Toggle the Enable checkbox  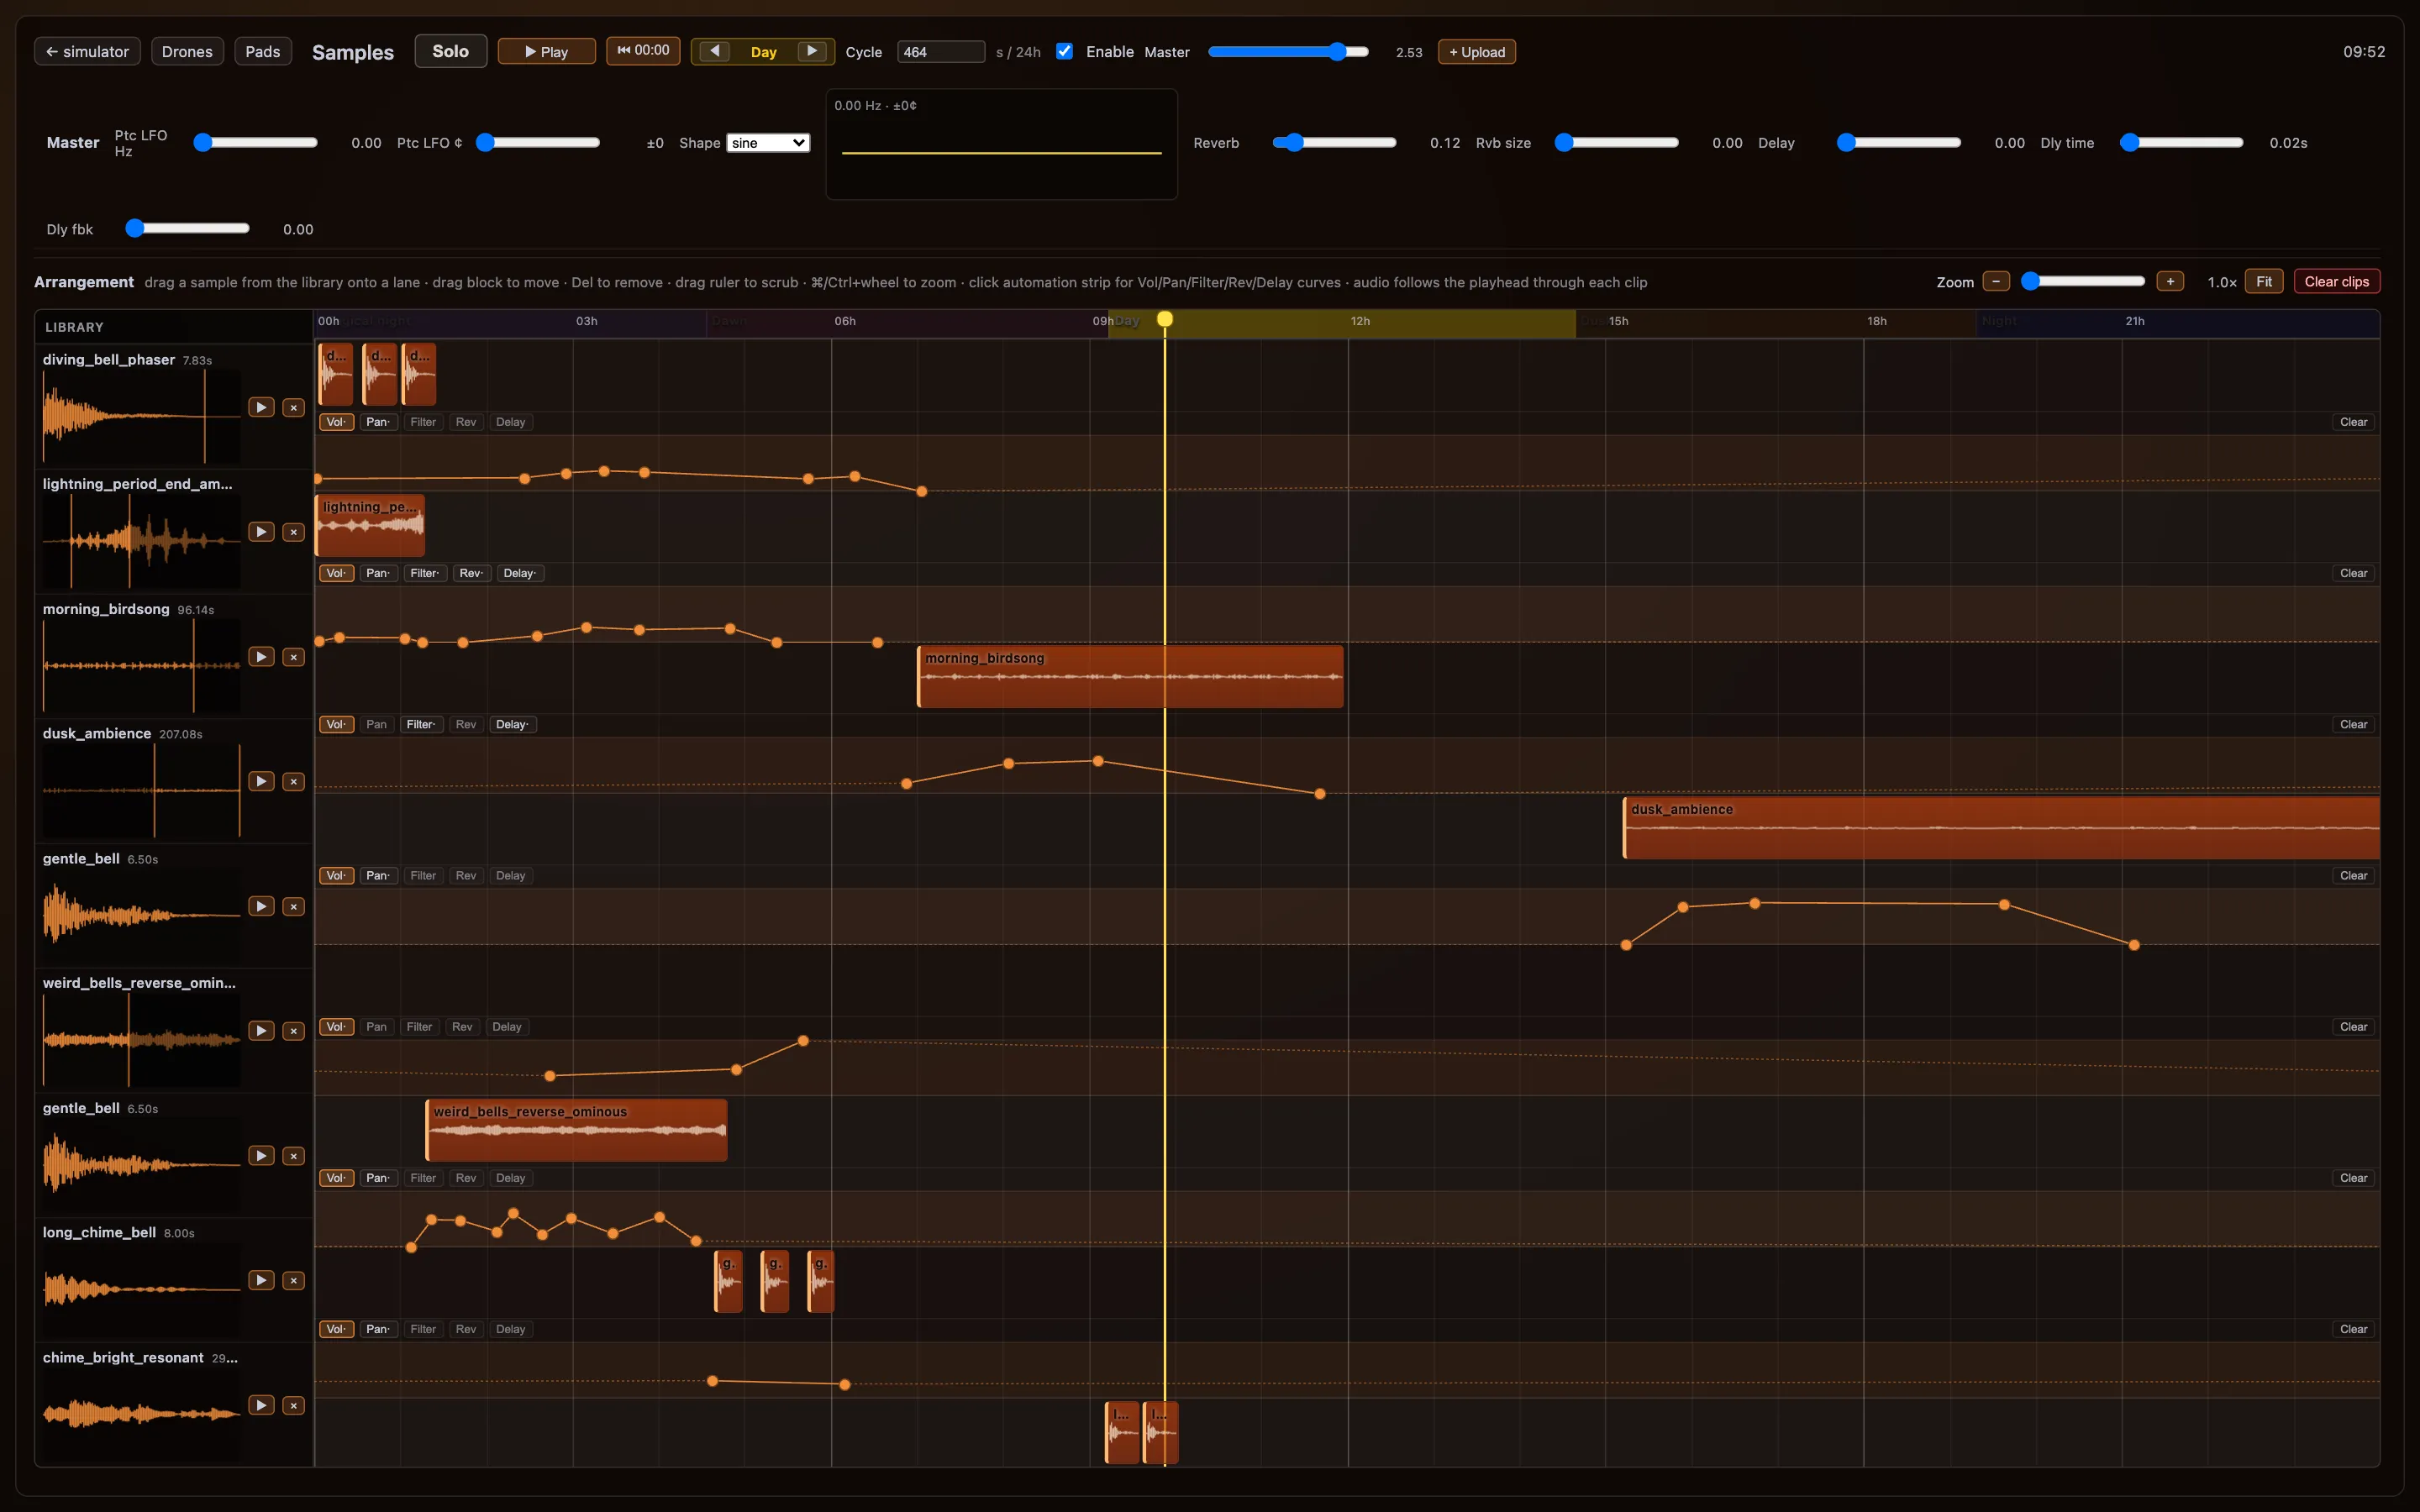1065,51
